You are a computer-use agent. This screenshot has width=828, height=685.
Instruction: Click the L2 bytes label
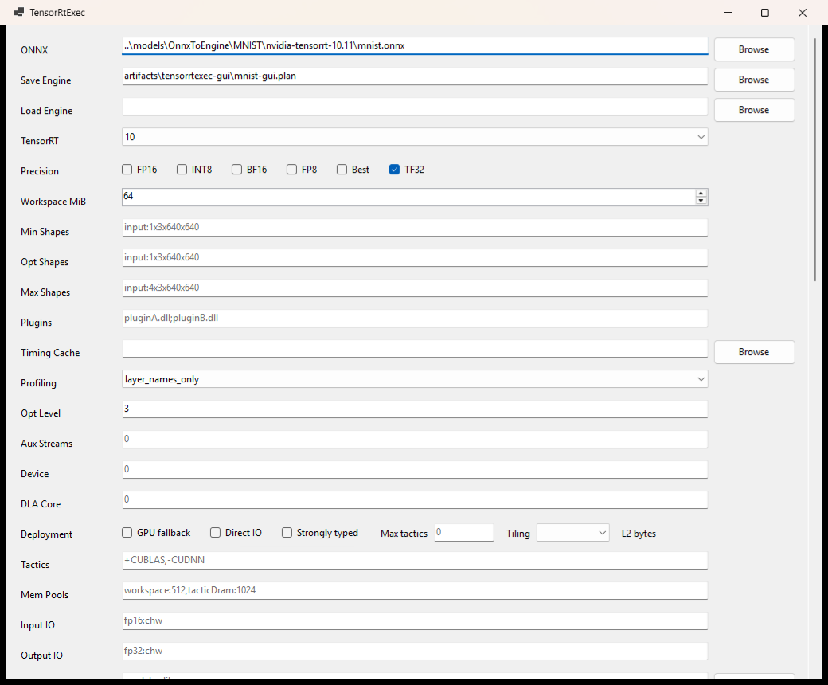(639, 534)
